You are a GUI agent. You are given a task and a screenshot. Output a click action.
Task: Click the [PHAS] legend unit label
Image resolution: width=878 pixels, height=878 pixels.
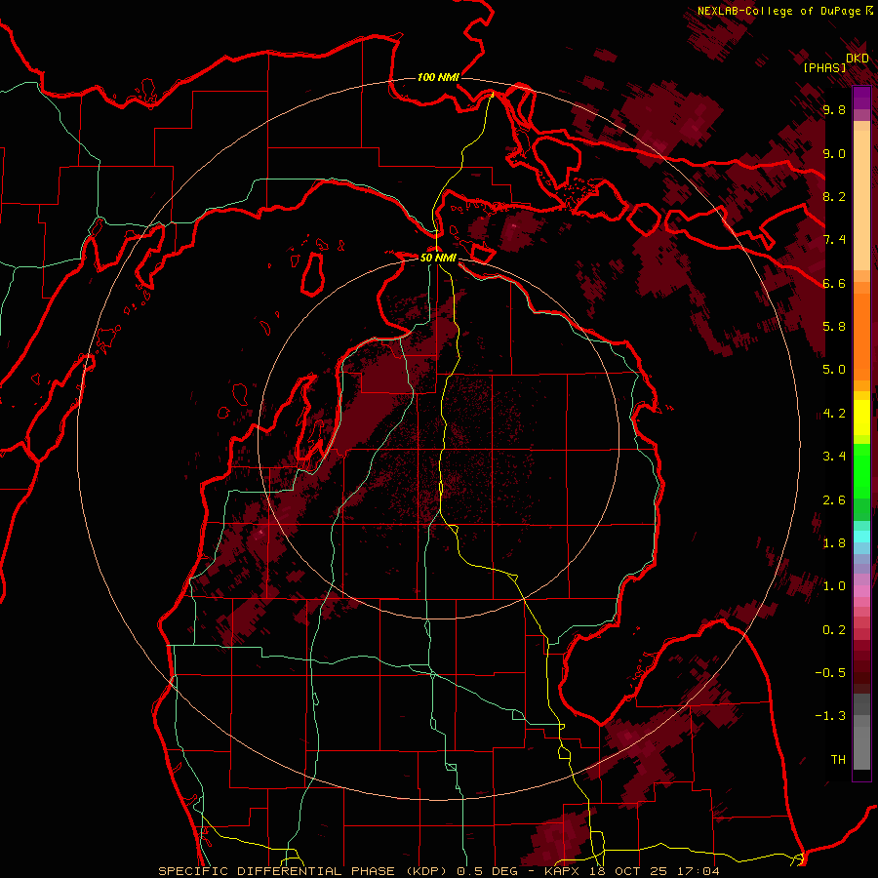(x=824, y=67)
